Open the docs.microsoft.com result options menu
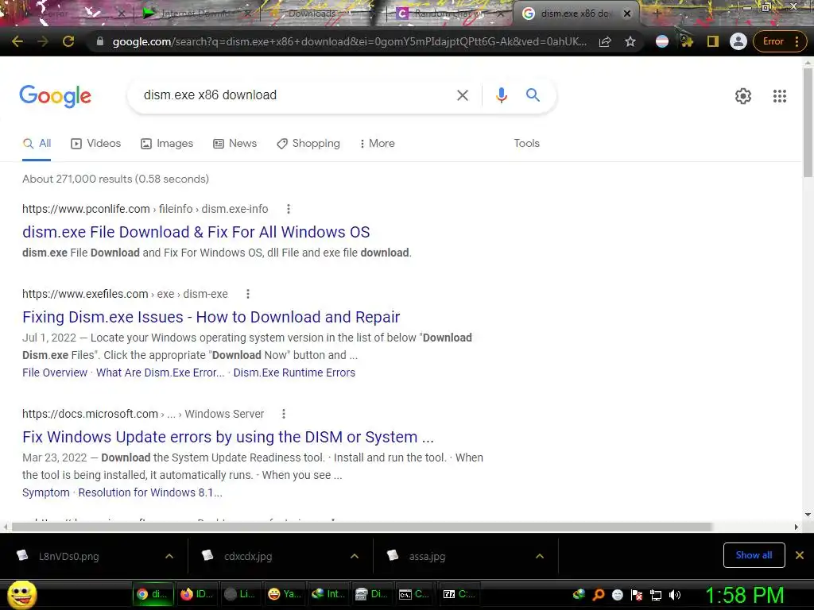The height and width of the screenshot is (610, 814). (x=284, y=414)
